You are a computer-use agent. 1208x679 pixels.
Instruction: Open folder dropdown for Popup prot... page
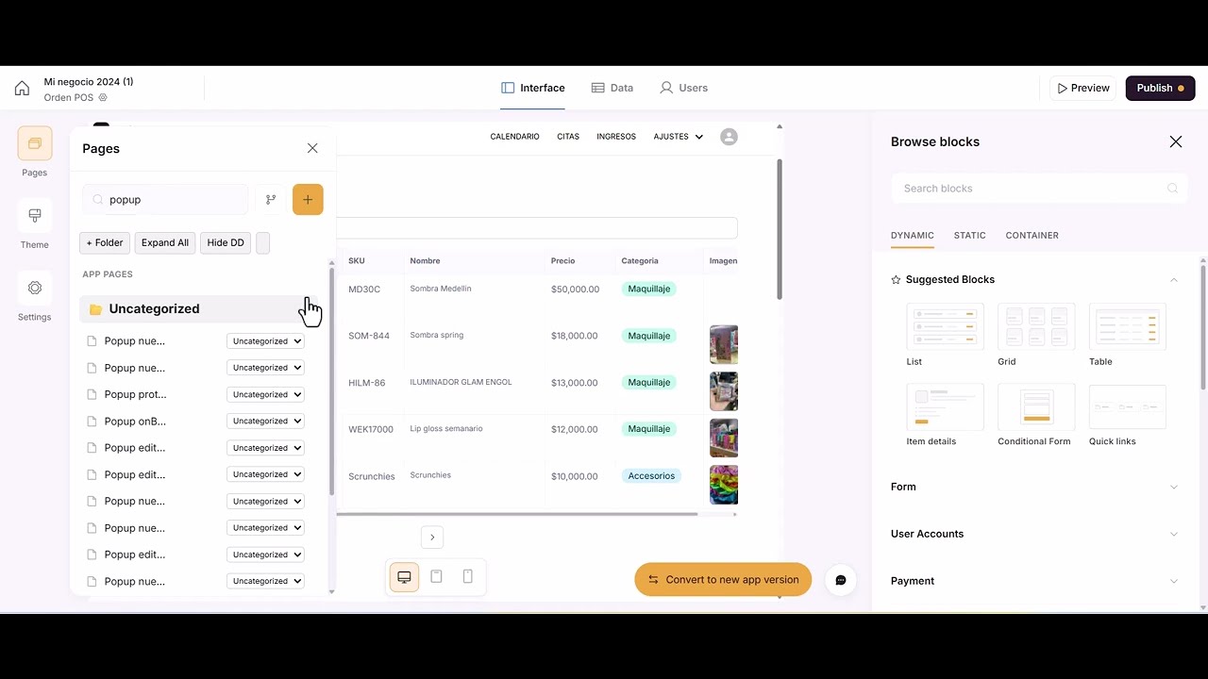pos(265,394)
